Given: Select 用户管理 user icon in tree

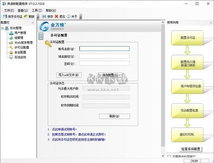Looking at the screenshot, I should click(11, 33).
